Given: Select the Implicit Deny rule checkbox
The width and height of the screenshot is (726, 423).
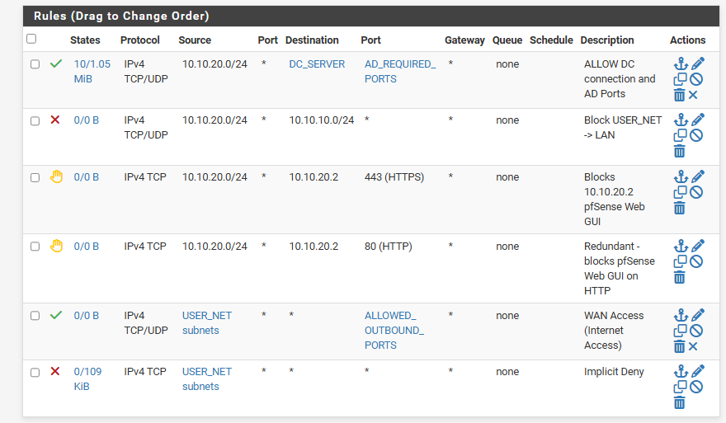Looking at the screenshot, I should click(x=35, y=373).
